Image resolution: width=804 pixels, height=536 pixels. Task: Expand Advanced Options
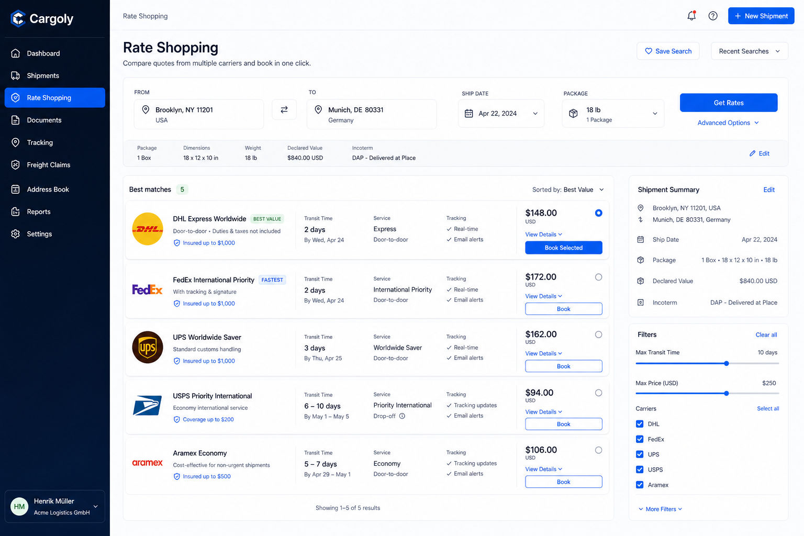(728, 122)
